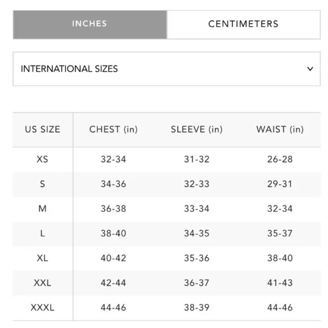
Task: Click the XXL size row label
Action: (42, 283)
